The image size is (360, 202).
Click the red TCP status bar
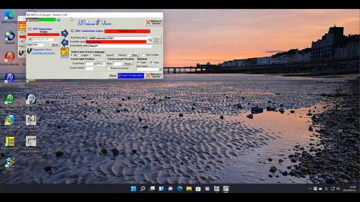[43, 35]
